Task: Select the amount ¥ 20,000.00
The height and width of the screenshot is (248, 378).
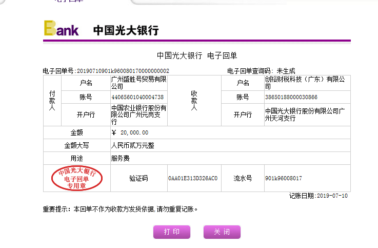Action: (130, 132)
